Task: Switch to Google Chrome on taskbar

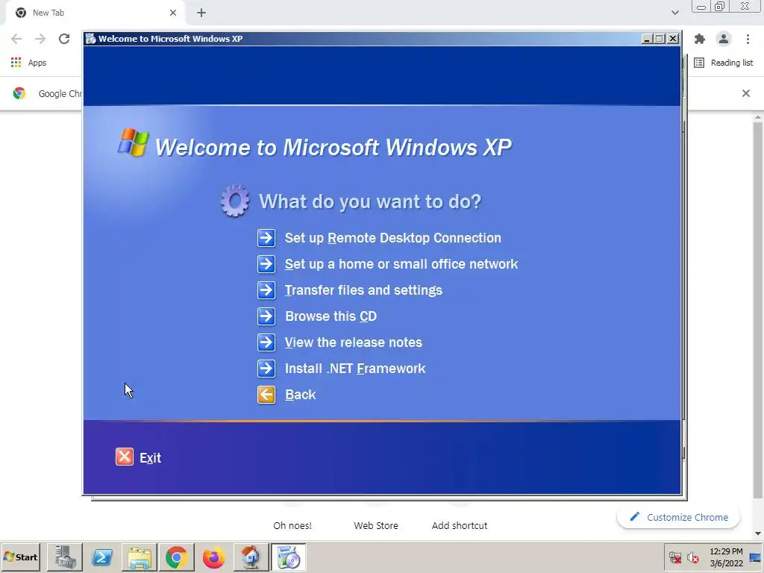Action: point(176,557)
